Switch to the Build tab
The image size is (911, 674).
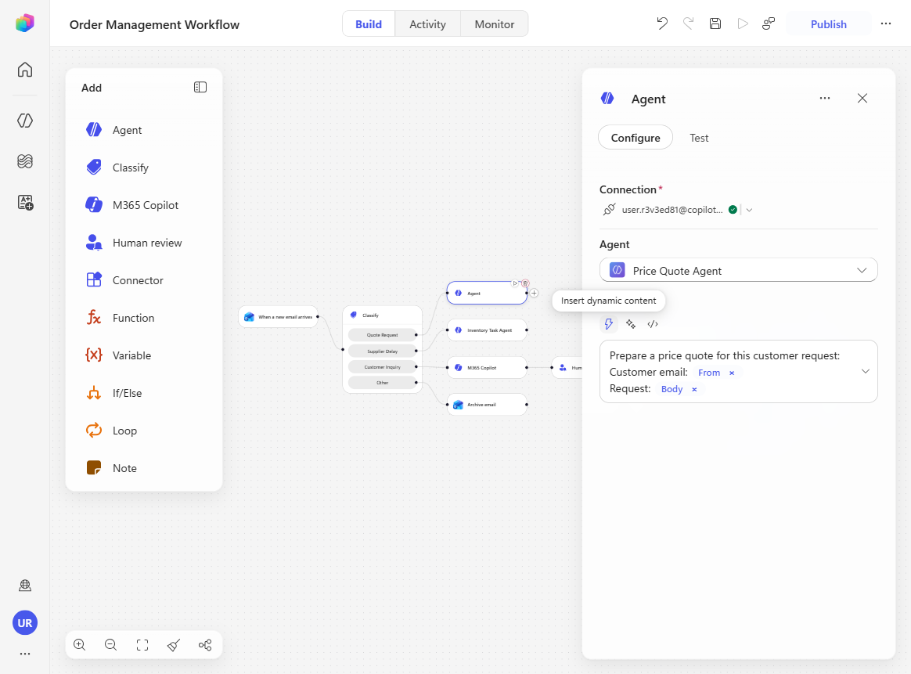point(369,23)
